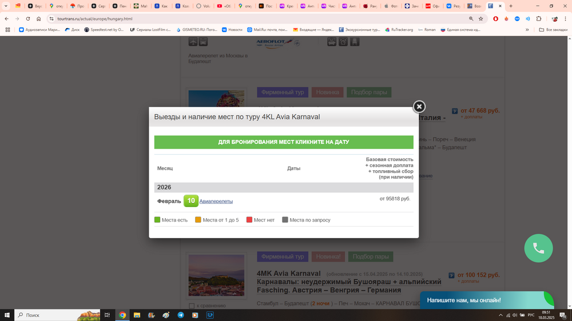Open the Авиаперелеты link
The width and height of the screenshot is (572, 321).
[216, 201]
